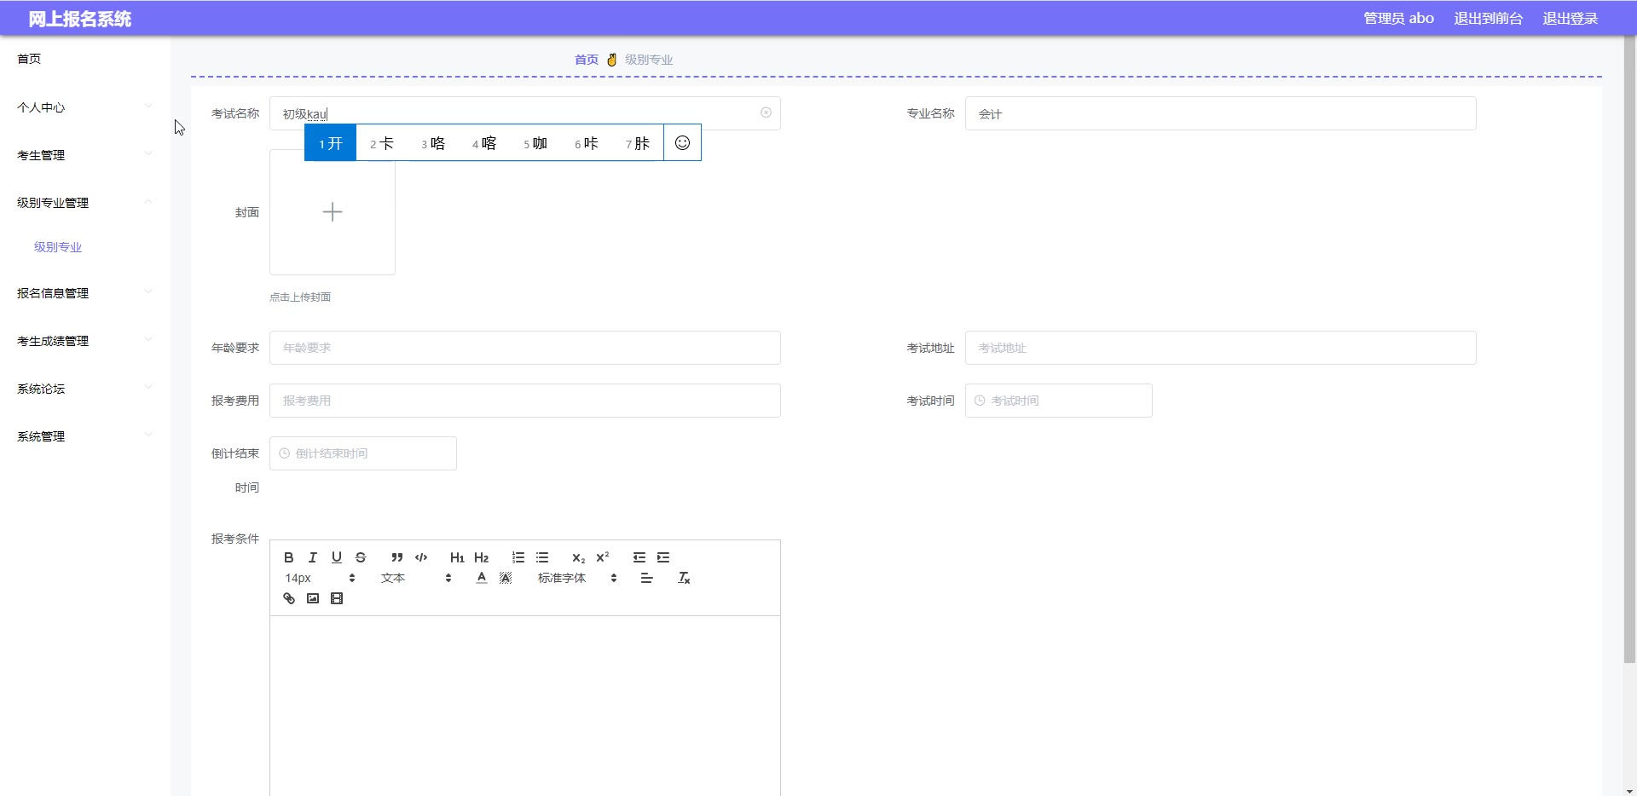Open the 级别专业 submenu item
The width and height of the screenshot is (1637, 796).
pyautogui.click(x=58, y=247)
